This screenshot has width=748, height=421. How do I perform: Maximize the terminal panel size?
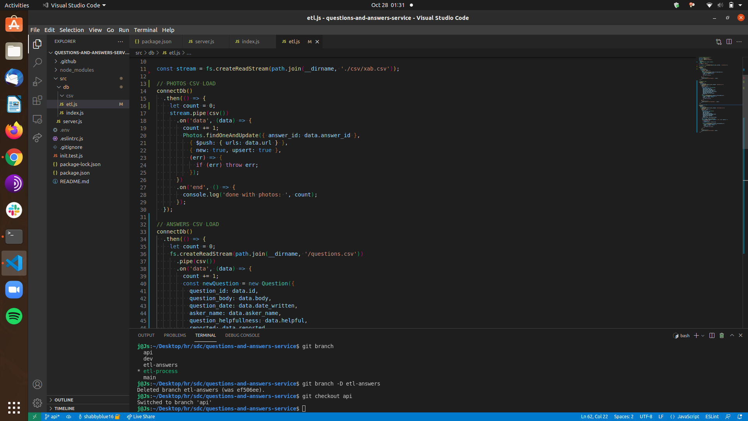pyautogui.click(x=732, y=335)
